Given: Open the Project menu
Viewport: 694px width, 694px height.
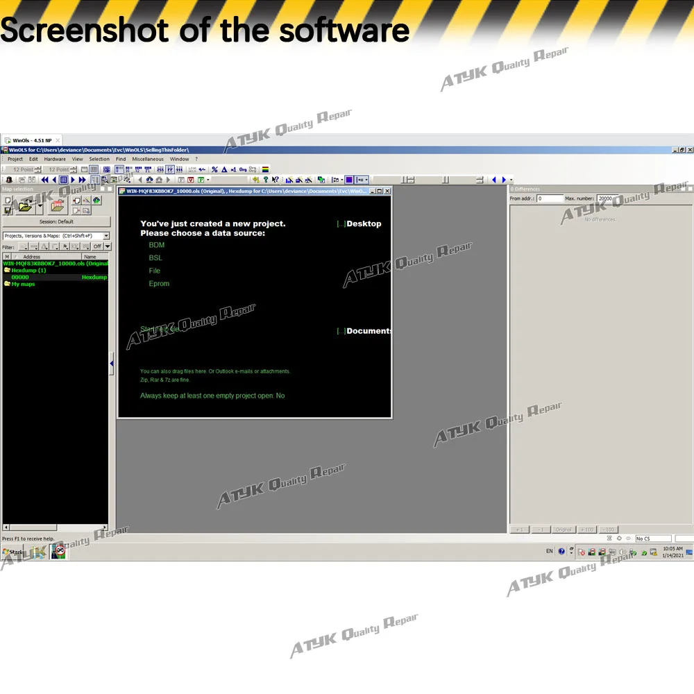Looking at the screenshot, I should tap(15, 160).
